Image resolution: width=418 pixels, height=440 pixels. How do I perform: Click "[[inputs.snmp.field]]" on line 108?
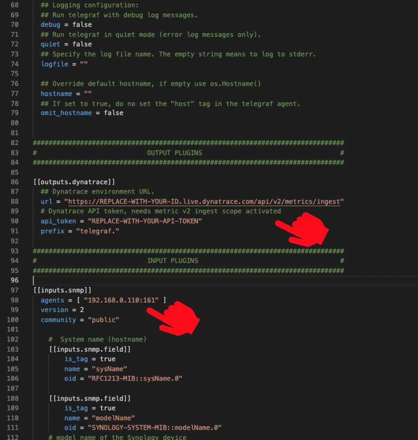(90, 398)
